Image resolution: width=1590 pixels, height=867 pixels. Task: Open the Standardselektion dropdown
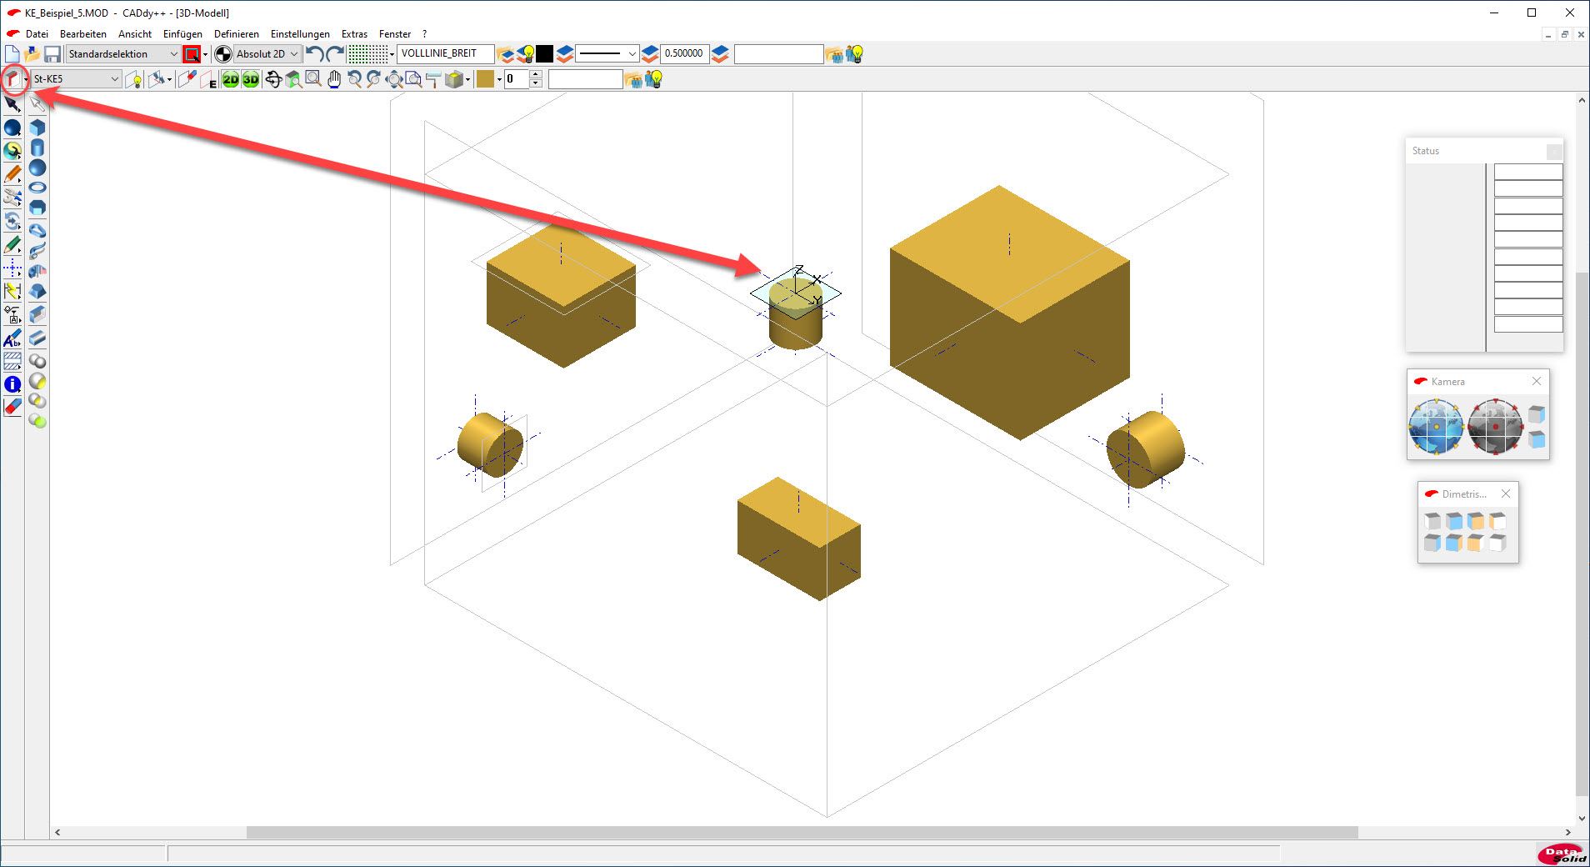coord(122,54)
